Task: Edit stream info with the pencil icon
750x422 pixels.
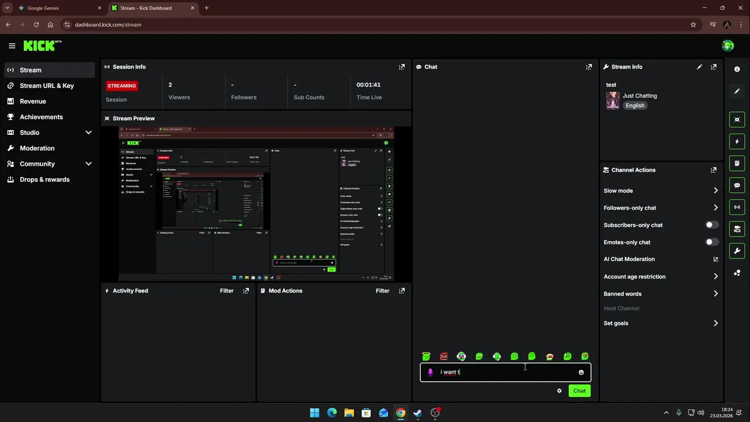Action: pyautogui.click(x=699, y=67)
